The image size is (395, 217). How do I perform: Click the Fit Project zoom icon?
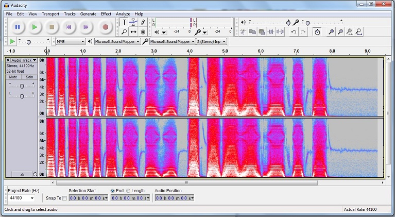(x=359, y=32)
